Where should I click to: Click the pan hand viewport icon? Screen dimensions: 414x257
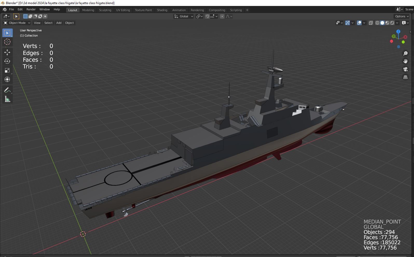[x=405, y=61]
